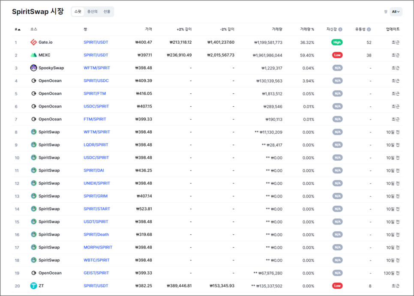Sort by 거래량 % column header

307,29
